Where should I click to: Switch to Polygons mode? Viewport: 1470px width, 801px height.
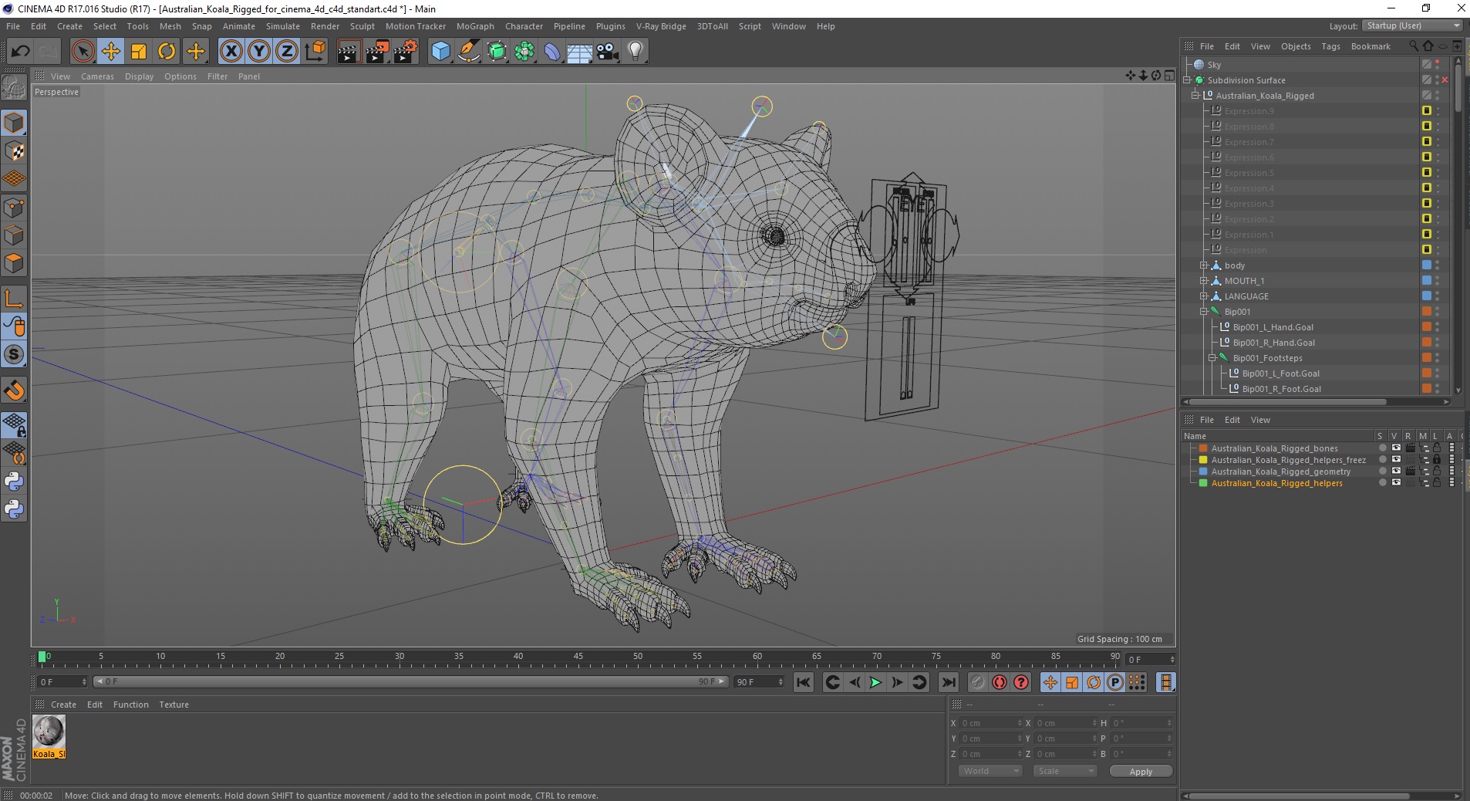click(x=14, y=263)
